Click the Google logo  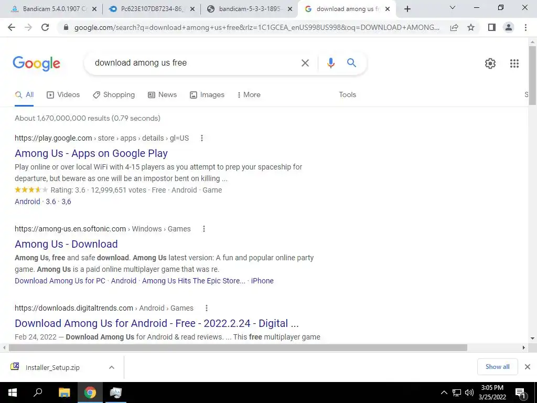tap(36, 63)
